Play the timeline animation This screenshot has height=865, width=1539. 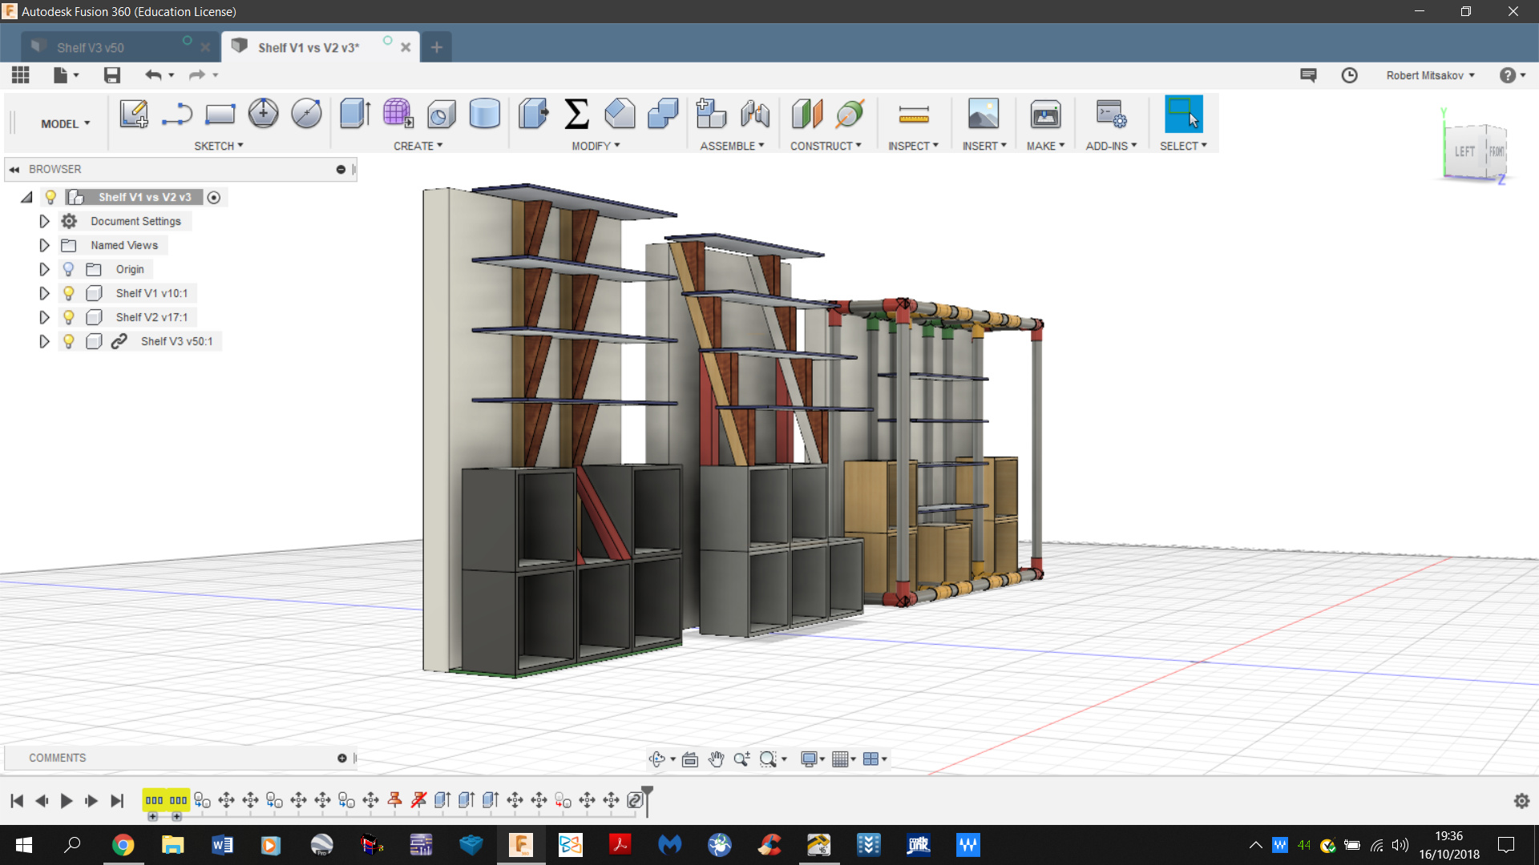(x=67, y=801)
